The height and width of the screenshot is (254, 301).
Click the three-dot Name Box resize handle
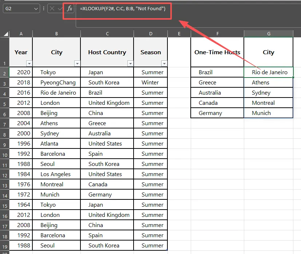pyautogui.click(x=44, y=8)
